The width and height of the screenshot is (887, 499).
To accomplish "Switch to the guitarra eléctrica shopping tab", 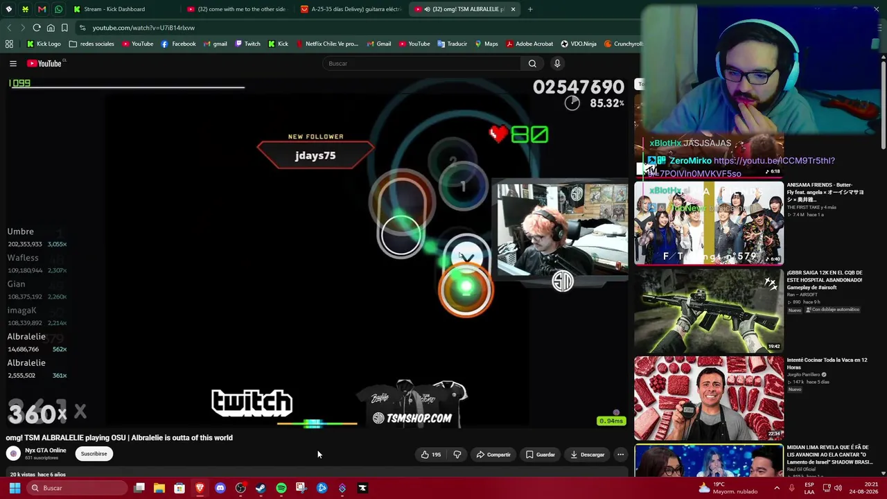I will [x=352, y=9].
